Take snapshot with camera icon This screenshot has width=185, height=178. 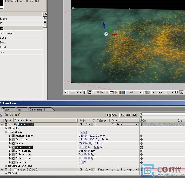(112, 92)
